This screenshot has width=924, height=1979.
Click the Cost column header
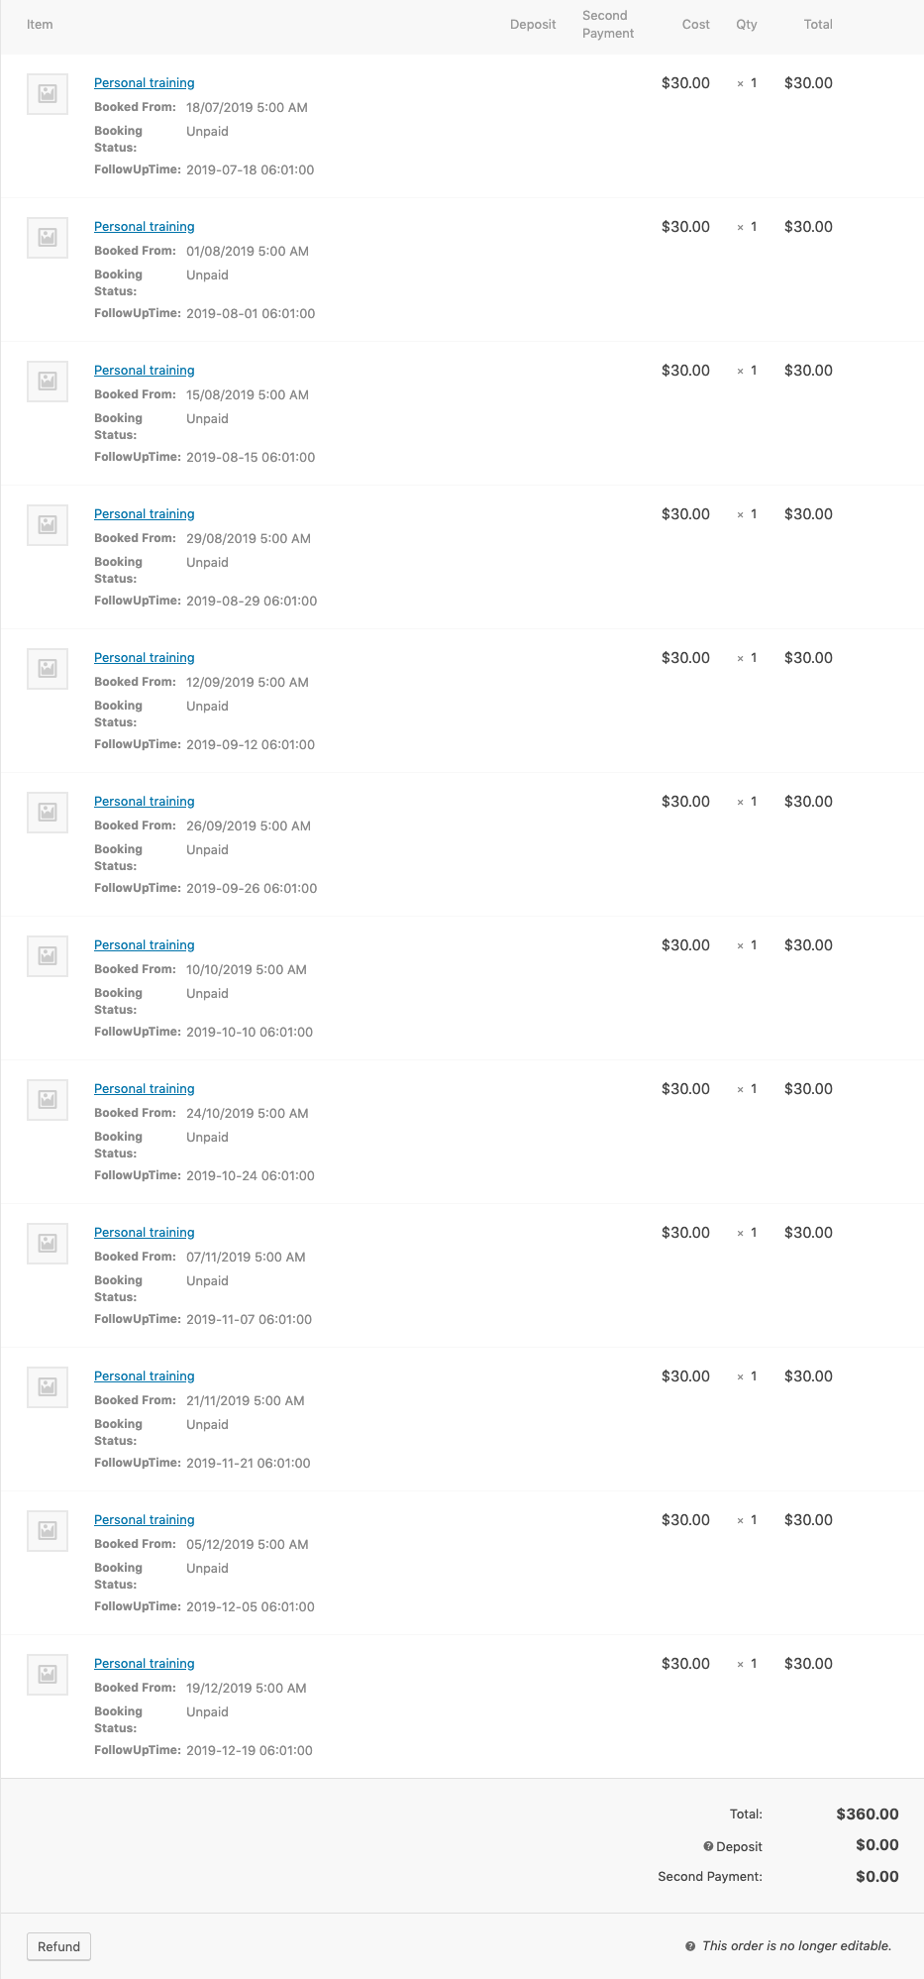point(695,25)
